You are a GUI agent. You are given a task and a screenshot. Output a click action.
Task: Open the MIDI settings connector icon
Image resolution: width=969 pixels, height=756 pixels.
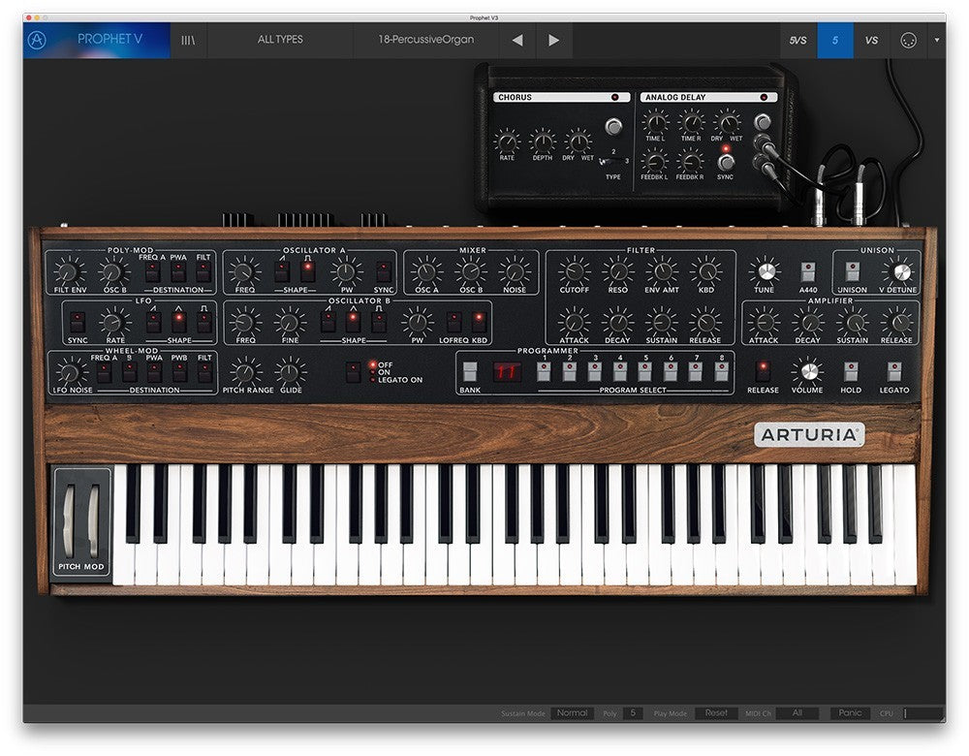(908, 40)
